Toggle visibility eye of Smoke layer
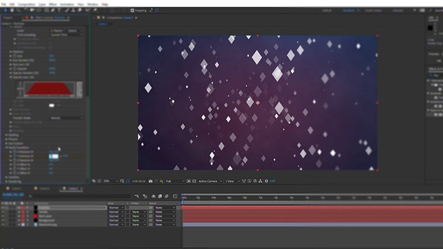This screenshot has width=443, height=249. 3,212
